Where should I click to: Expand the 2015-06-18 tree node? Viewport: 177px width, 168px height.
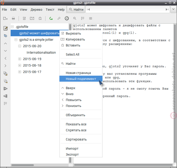20,65
